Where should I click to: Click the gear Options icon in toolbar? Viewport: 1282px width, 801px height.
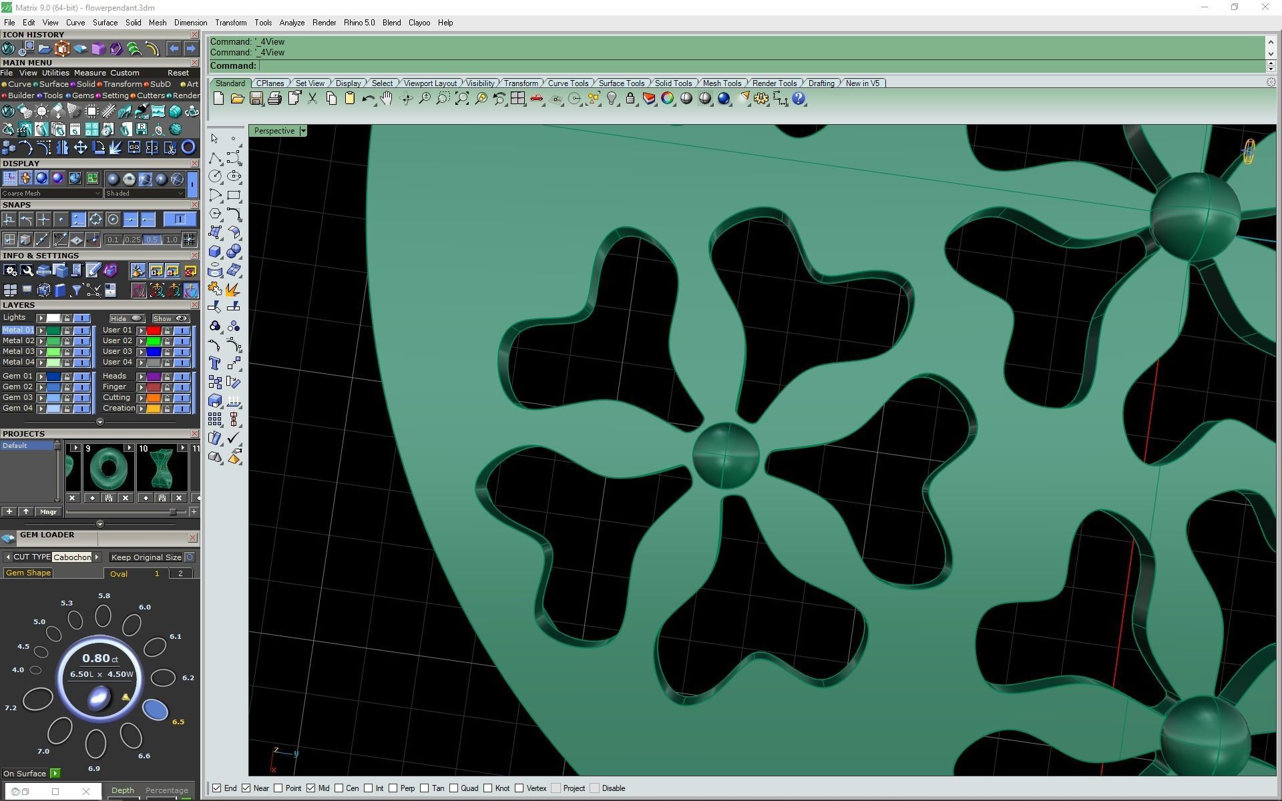pos(761,99)
